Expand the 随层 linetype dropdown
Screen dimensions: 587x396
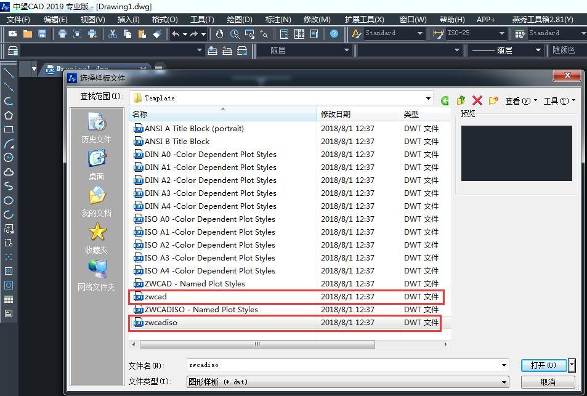[x=538, y=50]
